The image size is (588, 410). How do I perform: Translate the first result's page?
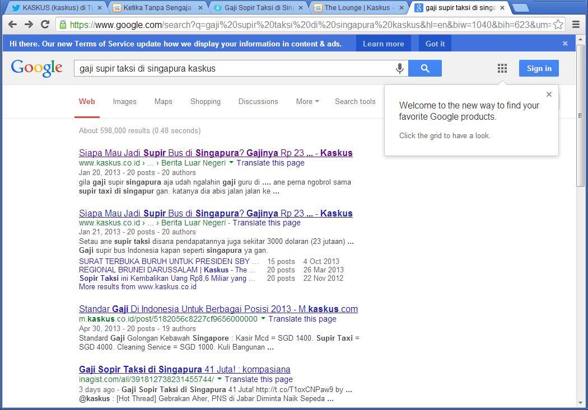[270, 163]
